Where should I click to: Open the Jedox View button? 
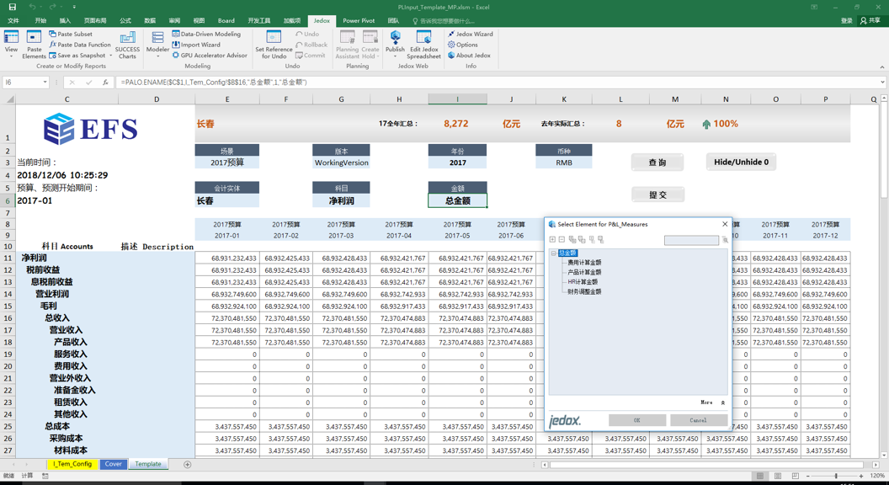[11, 45]
